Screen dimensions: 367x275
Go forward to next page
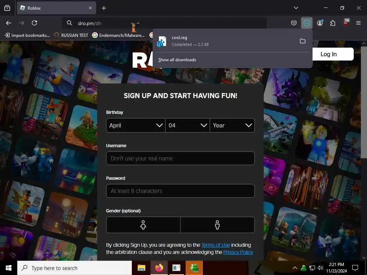(22, 23)
